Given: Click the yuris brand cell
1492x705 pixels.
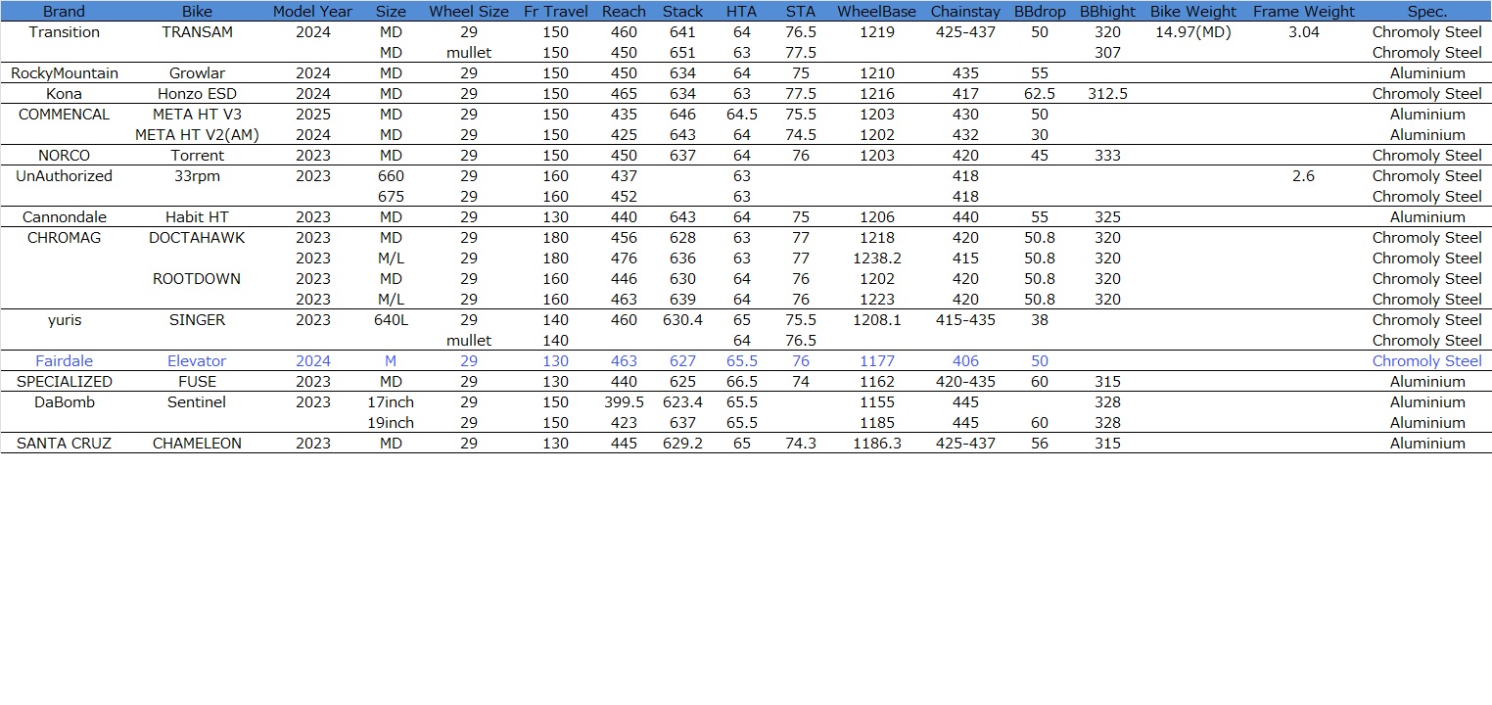Looking at the screenshot, I should click(x=65, y=320).
